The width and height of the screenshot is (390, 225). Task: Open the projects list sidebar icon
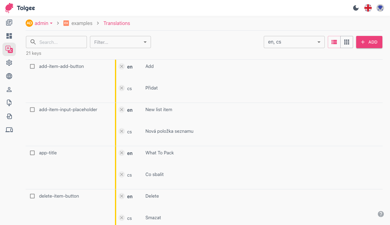pyautogui.click(x=9, y=23)
